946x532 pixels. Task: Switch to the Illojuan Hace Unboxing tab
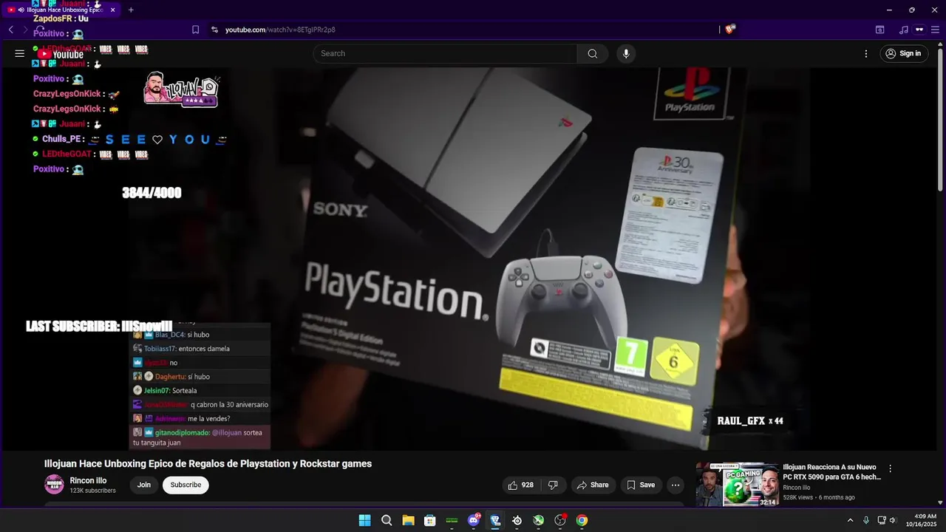61,10
